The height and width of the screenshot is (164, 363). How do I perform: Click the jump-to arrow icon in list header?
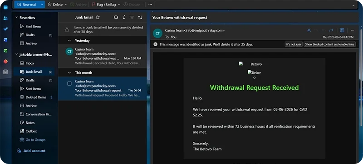[124, 17]
